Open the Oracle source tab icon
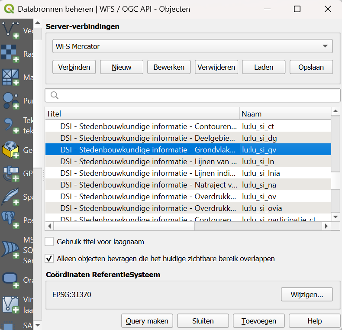This screenshot has height=330, width=342. pos(10,280)
